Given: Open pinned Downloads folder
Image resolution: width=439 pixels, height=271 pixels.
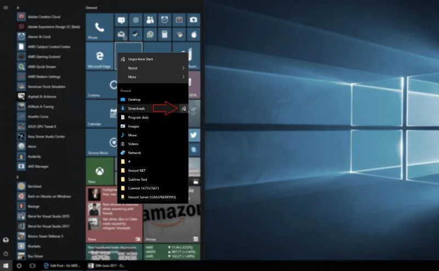Looking at the screenshot, I should [148, 108].
